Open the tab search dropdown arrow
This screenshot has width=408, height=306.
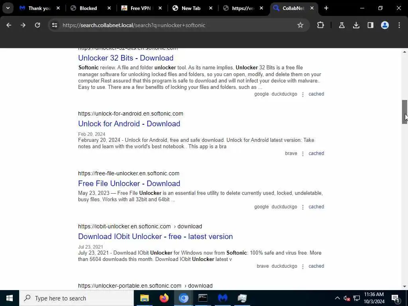(x=8, y=8)
